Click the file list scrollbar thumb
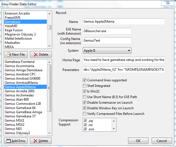The width and height of the screenshot is (176, 147). 49,27
